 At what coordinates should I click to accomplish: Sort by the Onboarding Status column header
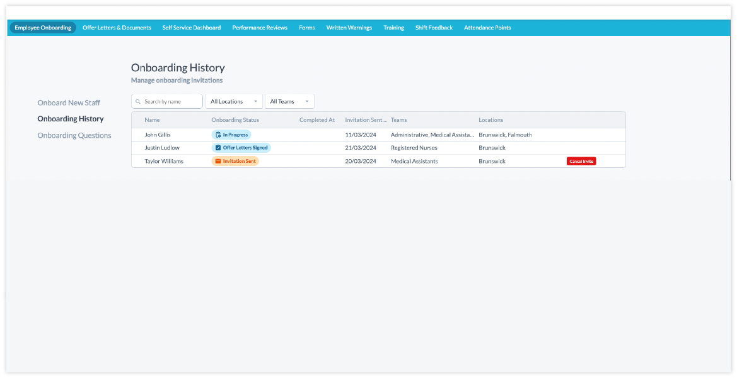pos(235,120)
